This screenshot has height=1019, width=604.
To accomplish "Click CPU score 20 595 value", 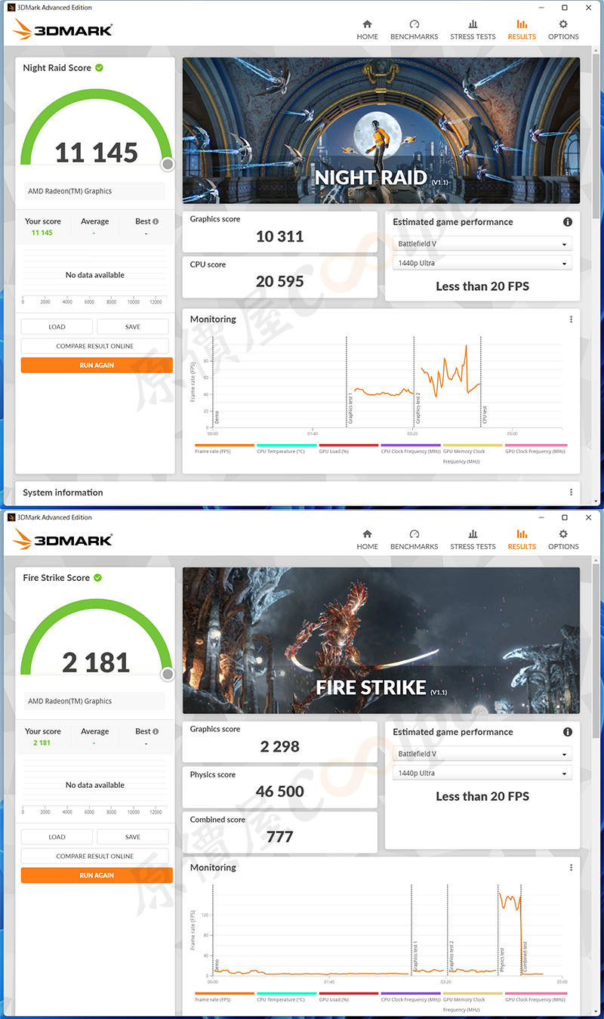I will click(x=279, y=281).
